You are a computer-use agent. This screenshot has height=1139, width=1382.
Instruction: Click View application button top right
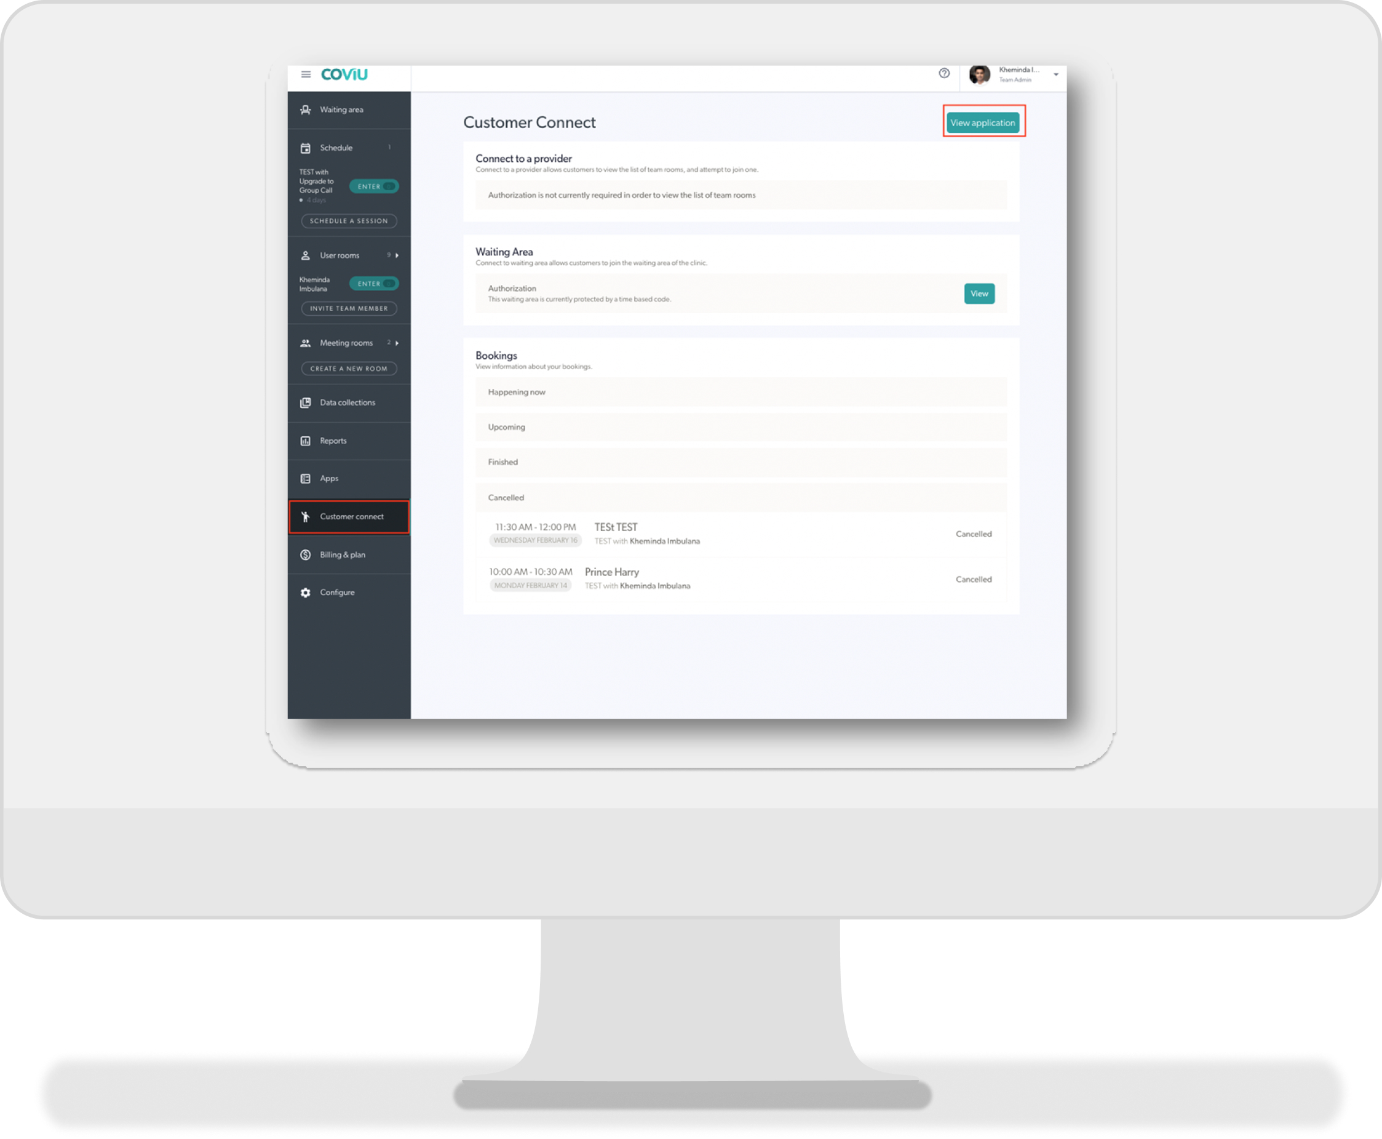coord(982,123)
